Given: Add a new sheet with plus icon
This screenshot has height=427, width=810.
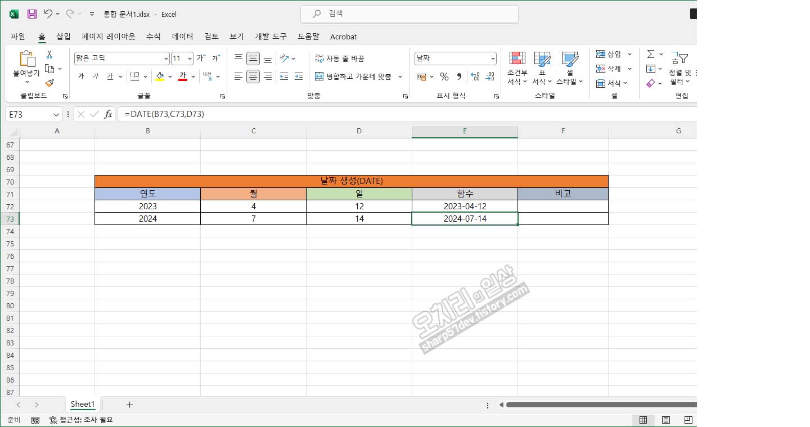Looking at the screenshot, I should [129, 404].
